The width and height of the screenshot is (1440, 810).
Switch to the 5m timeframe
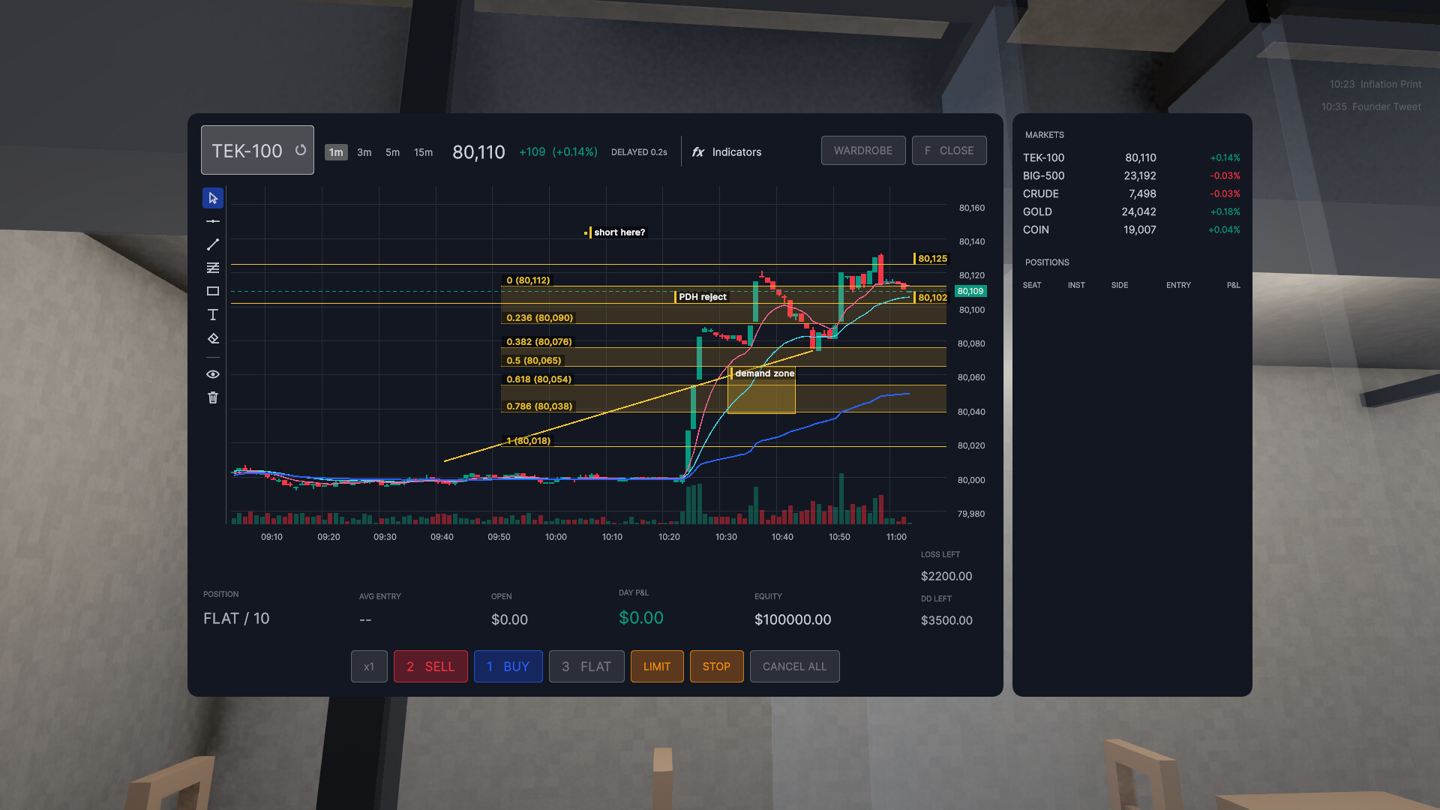tap(393, 152)
